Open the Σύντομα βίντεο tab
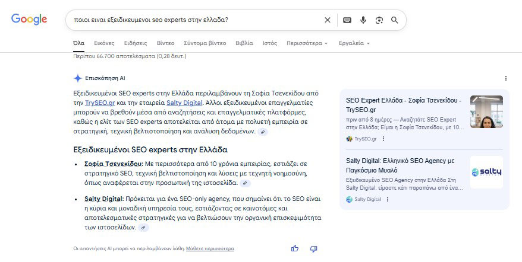Viewport: 522px width, 262px height. 205,43
